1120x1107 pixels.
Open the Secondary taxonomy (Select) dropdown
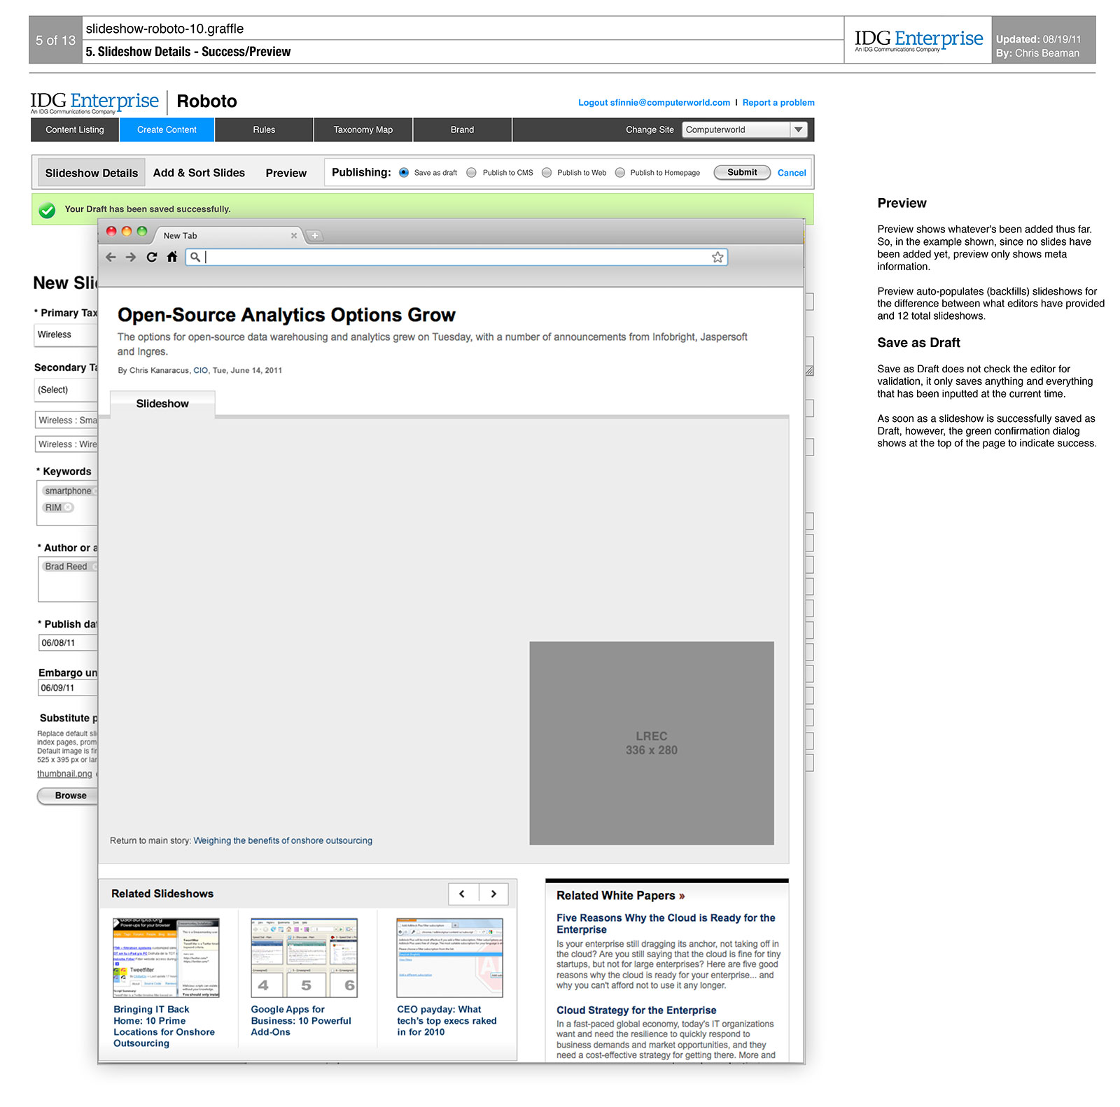pos(66,390)
